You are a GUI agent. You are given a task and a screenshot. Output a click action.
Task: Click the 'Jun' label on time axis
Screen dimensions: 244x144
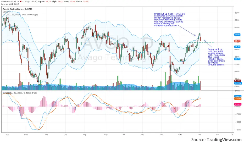coord(46,135)
